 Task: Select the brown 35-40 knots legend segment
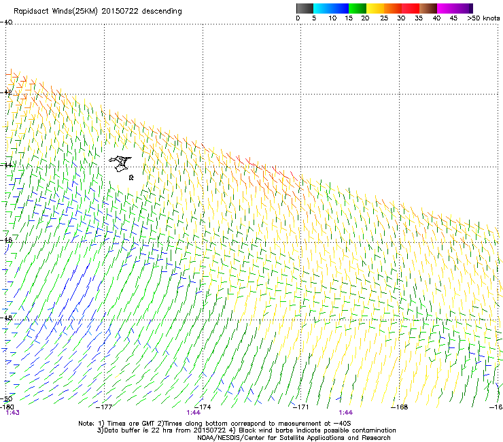(x=428, y=8)
